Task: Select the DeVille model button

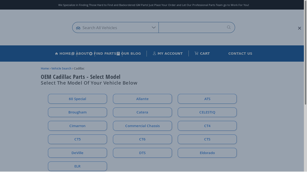Action: tap(78, 153)
